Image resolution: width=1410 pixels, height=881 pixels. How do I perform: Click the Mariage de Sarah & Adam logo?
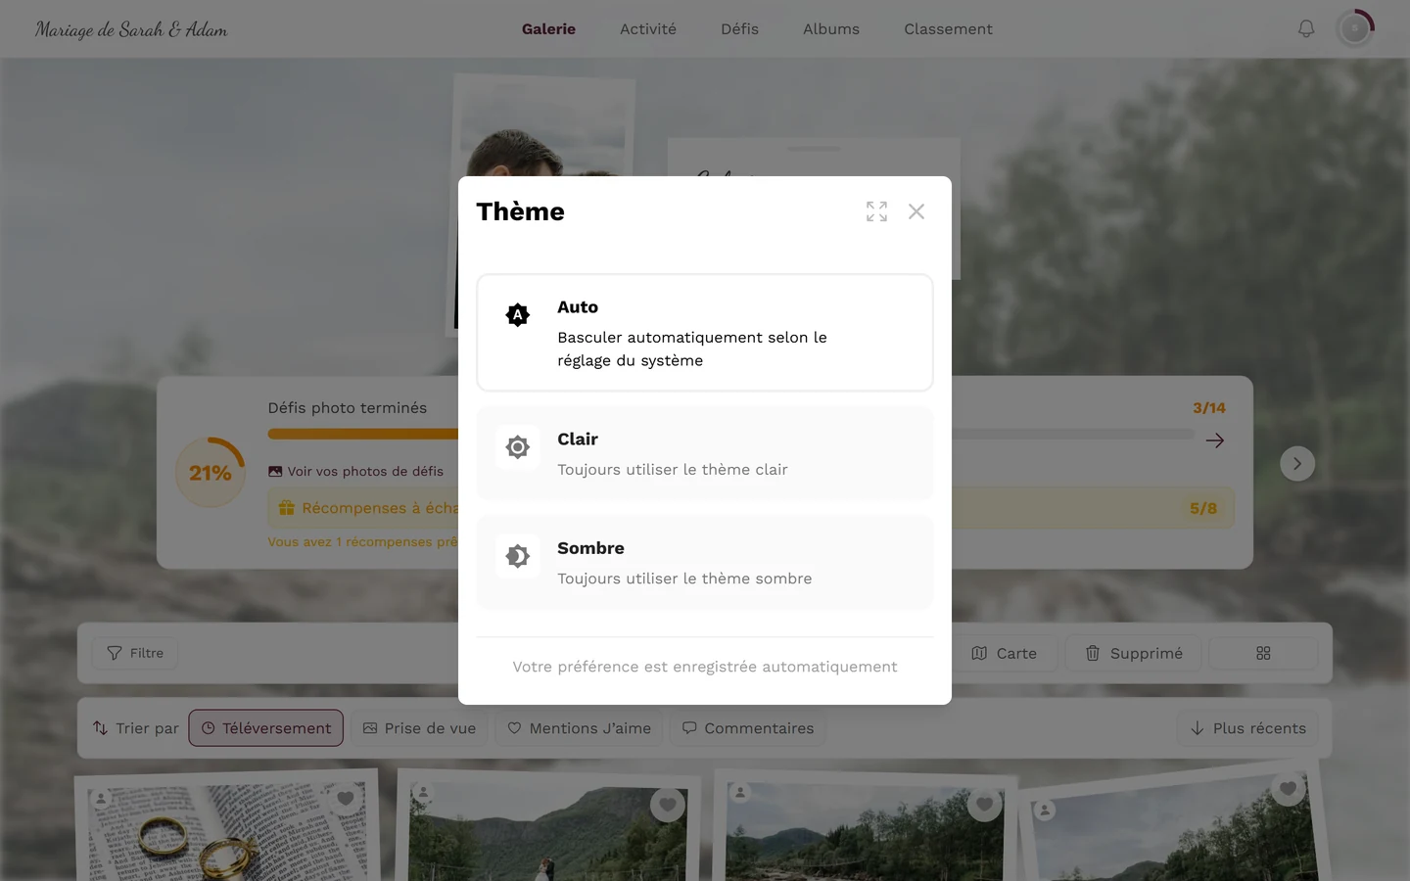131,29
